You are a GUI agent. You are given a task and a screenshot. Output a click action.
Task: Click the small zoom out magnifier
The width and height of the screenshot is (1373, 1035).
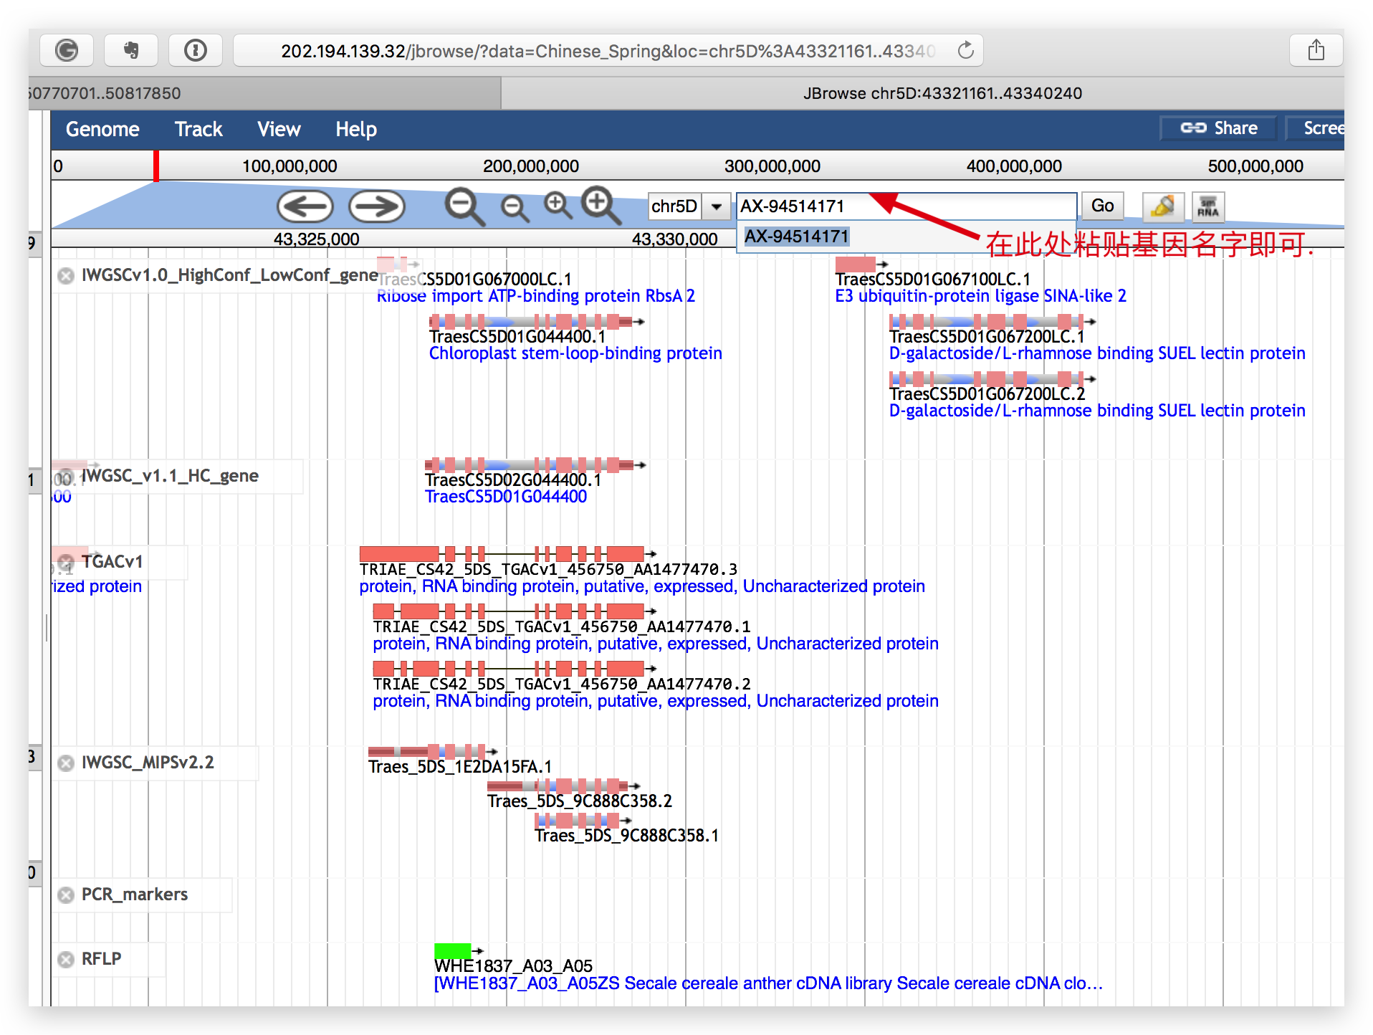pyautogui.click(x=515, y=209)
